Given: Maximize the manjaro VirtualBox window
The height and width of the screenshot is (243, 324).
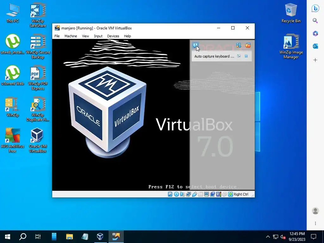Looking at the screenshot, I should 233,28.
